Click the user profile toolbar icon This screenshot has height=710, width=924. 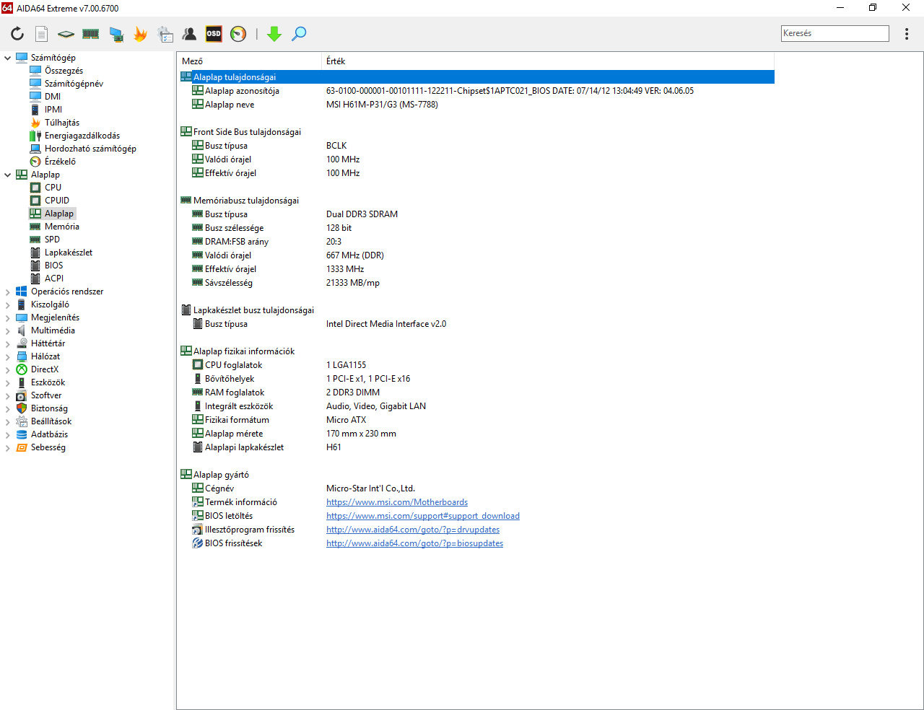189,33
